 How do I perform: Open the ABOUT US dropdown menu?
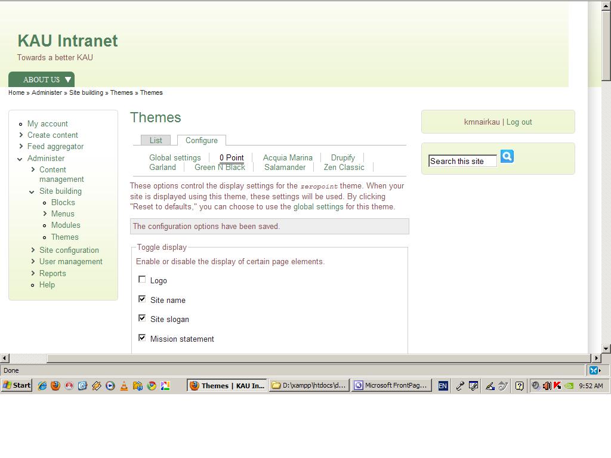tap(41, 79)
